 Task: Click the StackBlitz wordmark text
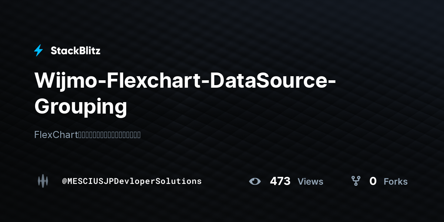coord(75,51)
